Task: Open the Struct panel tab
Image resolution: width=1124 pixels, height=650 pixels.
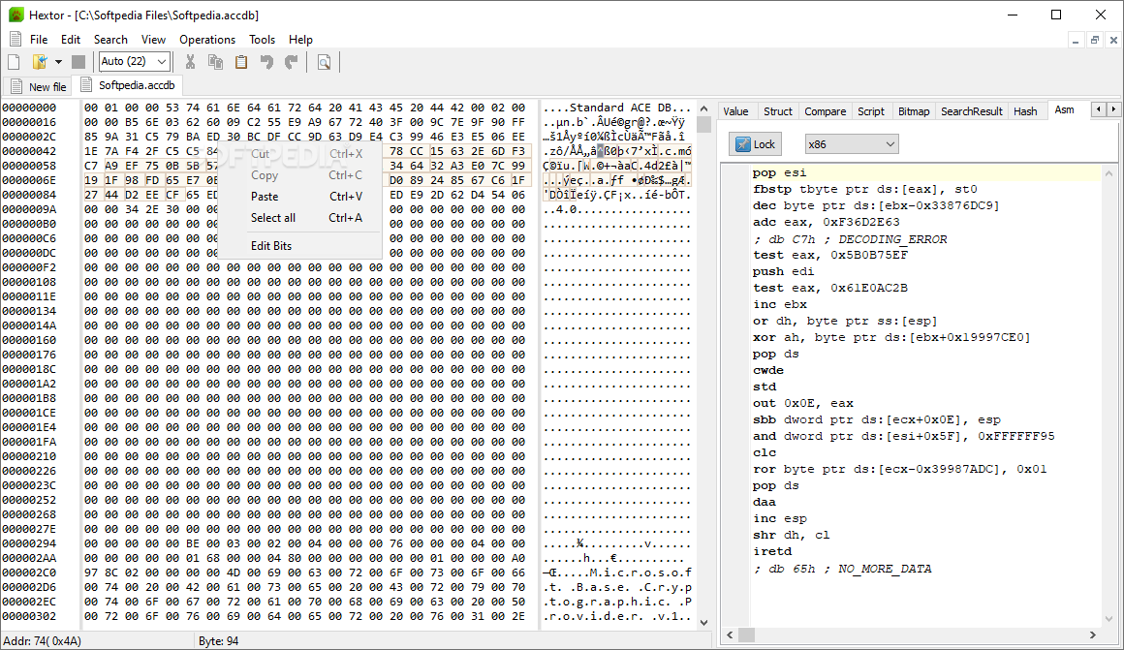Action: pyautogui.click(x=778, y=111)
